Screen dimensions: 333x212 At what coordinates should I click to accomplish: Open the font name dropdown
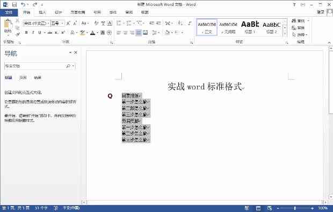pyautogui.click(x=48, y=24)
